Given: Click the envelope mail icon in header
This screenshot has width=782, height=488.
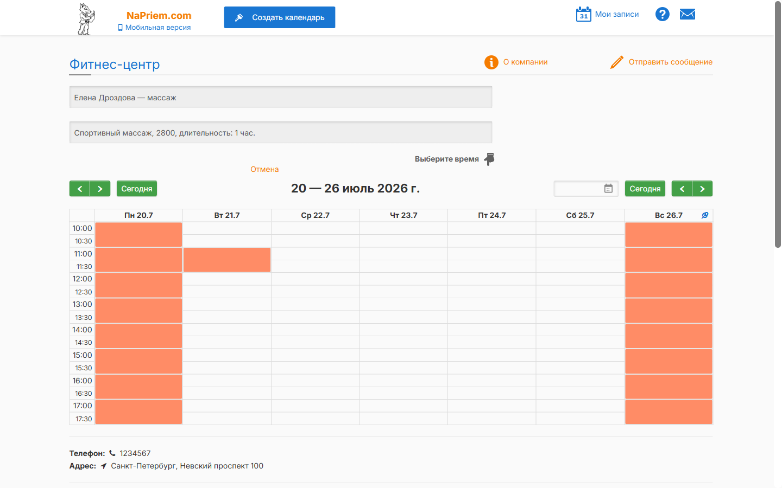Looking at the screenshot, I should pyautogui.click(x=688, y=14).
